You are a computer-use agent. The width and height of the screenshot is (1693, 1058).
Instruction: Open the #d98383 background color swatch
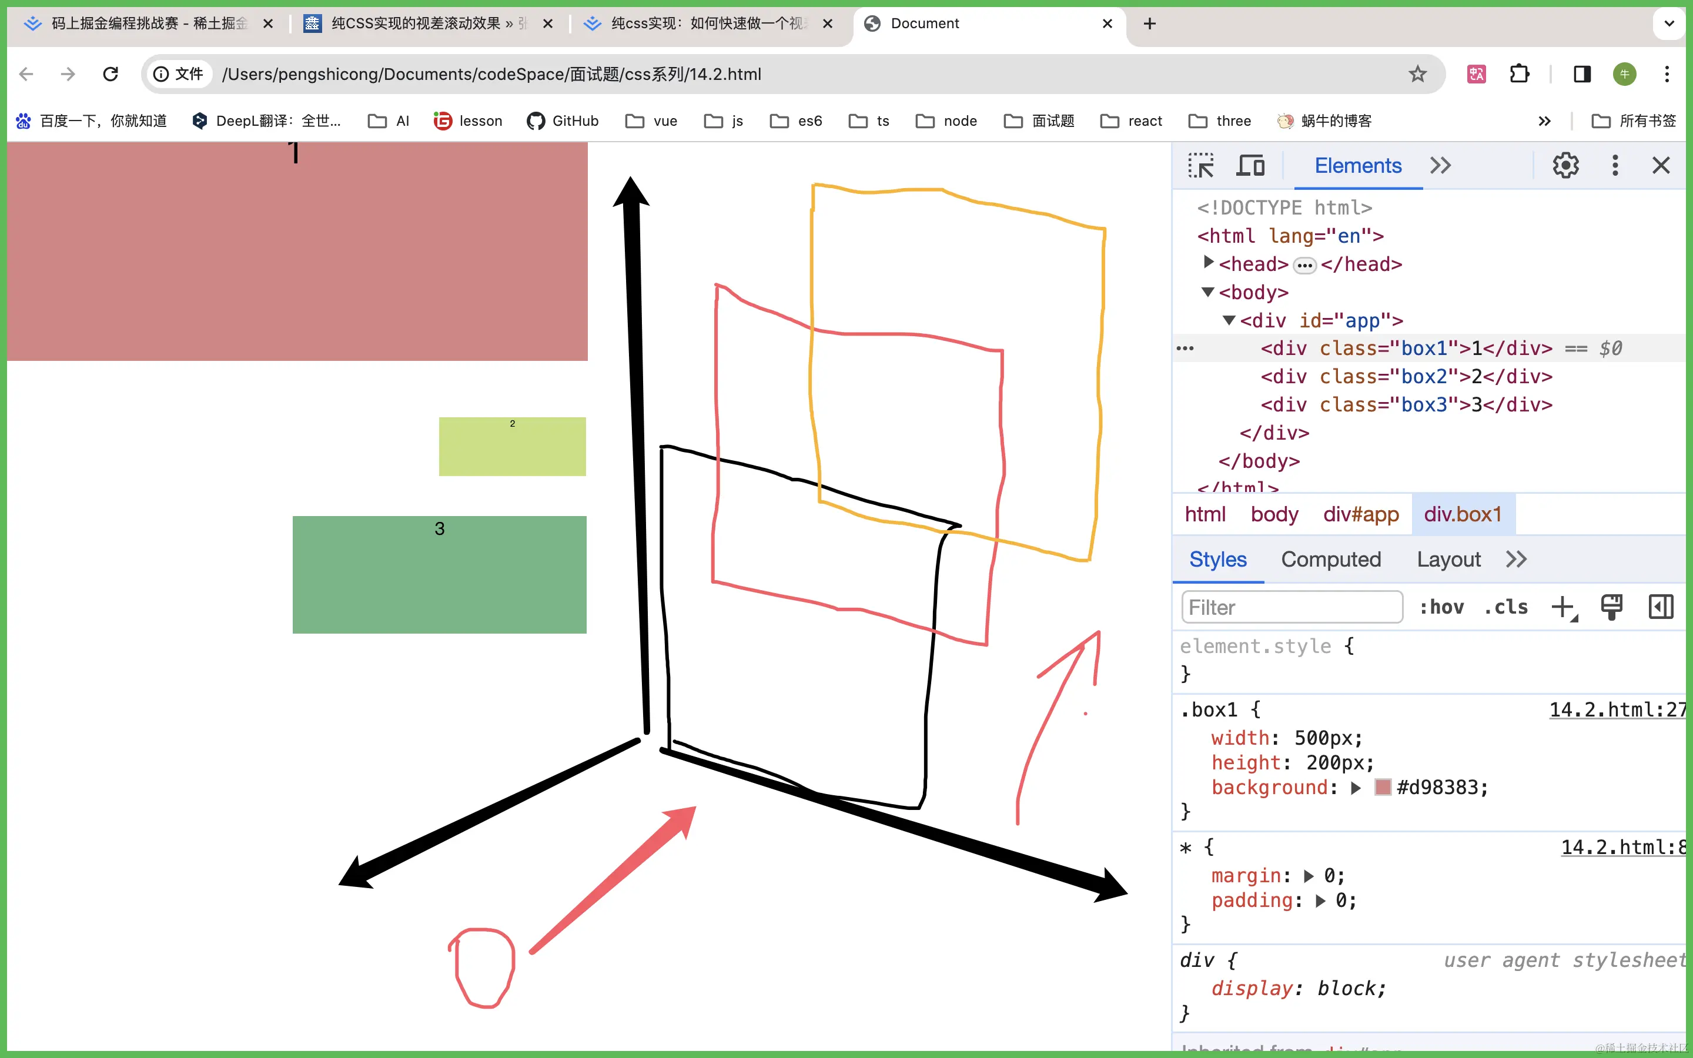click(x=1383, y=787)
